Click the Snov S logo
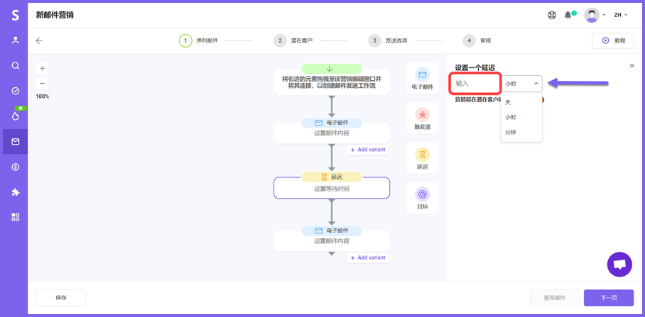This screenshot has width=645, height=317. pos(15,15)
